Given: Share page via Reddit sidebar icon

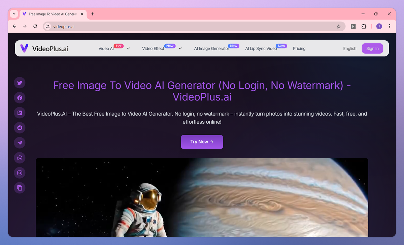Looking at the screenshot, I should click(20, 128).
